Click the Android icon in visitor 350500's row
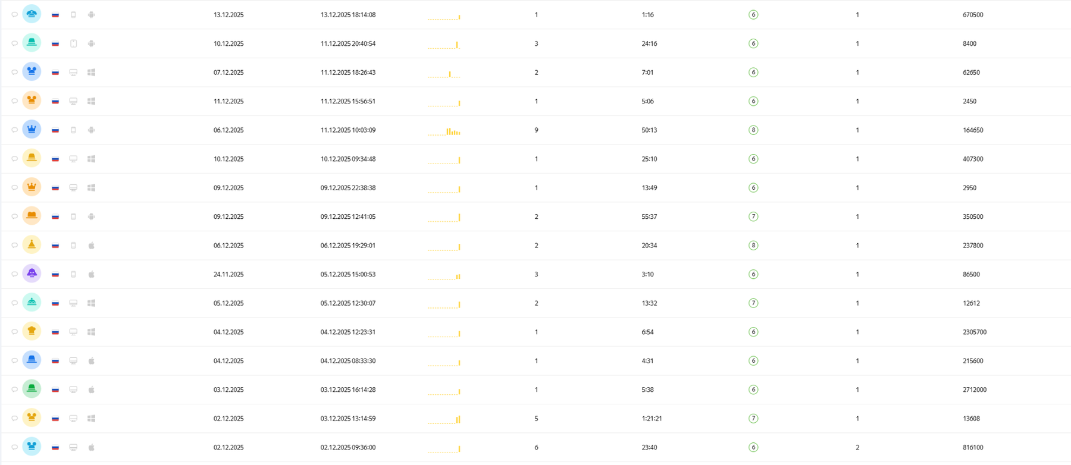 91,216
